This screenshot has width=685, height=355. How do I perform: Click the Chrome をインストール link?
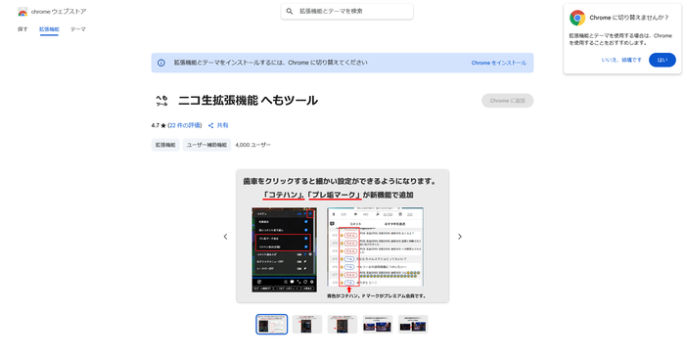pyautogui.click(x=498, y=63)
